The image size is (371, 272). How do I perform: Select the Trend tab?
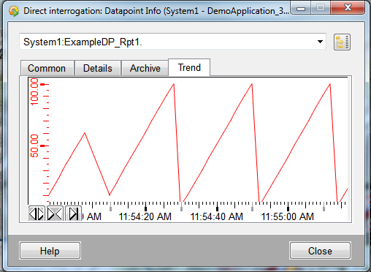189,67
